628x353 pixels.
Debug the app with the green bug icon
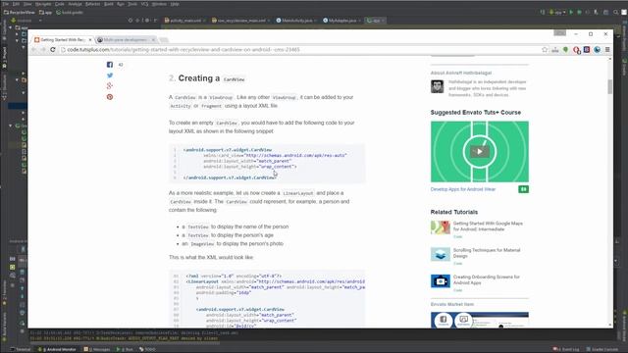579,13
